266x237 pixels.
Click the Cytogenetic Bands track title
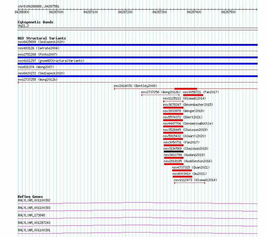(36, 22)
